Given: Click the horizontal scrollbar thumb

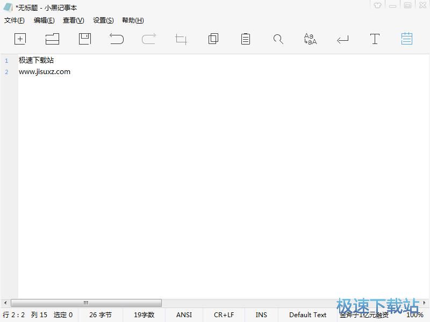Looking at the screenshot, I should point(86,303).
